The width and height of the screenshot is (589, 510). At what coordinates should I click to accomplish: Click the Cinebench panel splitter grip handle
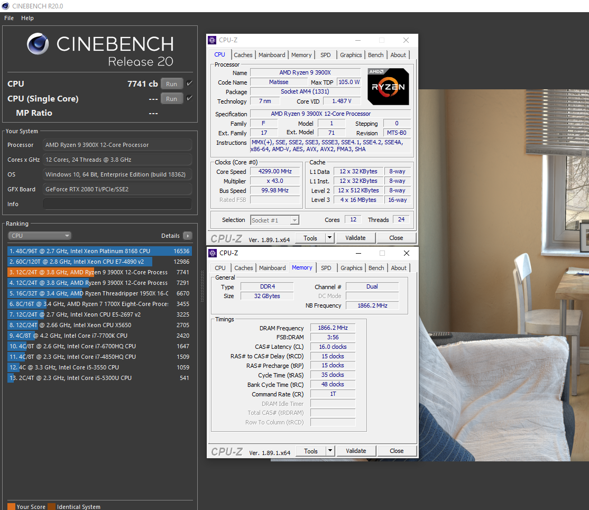[202, 286]
